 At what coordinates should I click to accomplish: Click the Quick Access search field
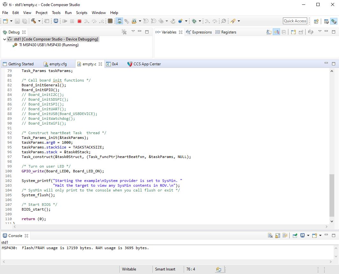295,21
